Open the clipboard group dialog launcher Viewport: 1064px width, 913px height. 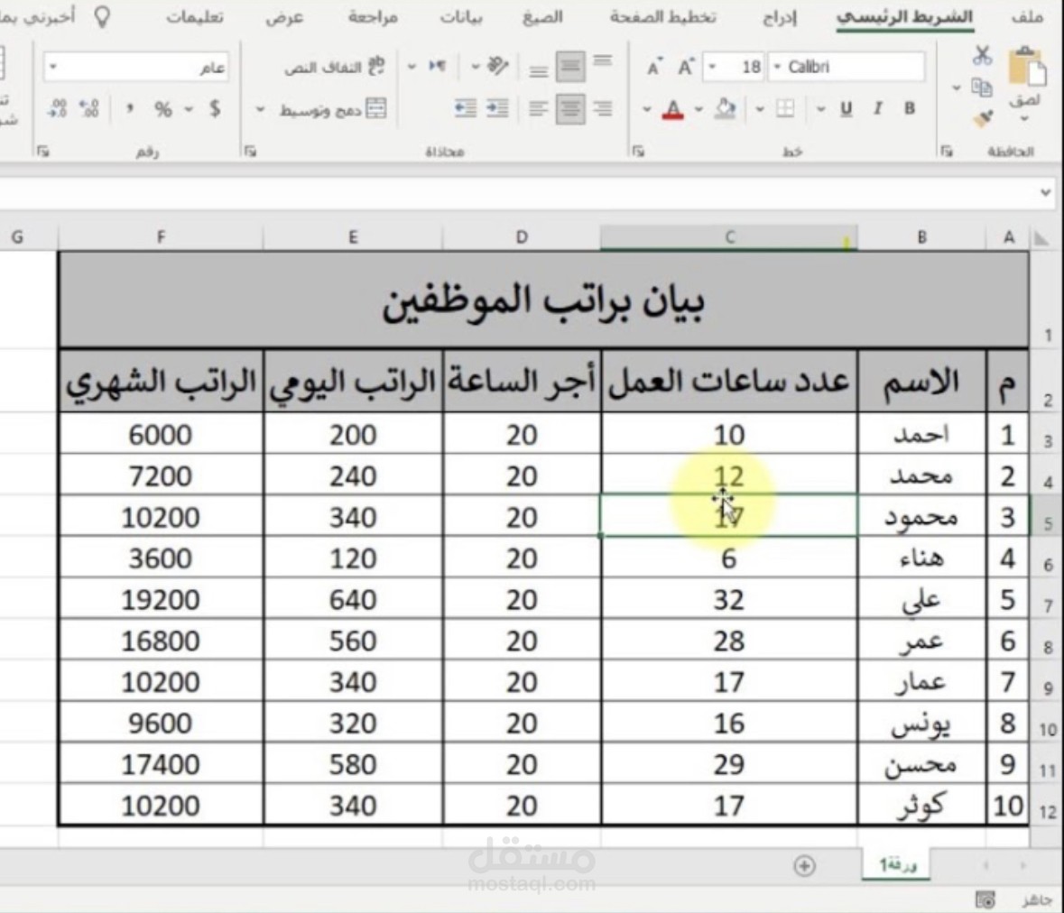click(x=946, y=152)
